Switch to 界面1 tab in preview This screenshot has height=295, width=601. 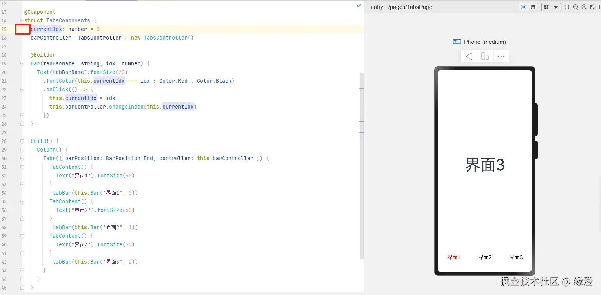pos(453,257)
